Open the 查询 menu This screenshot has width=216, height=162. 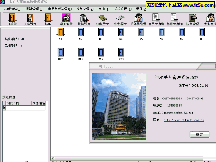104,9
